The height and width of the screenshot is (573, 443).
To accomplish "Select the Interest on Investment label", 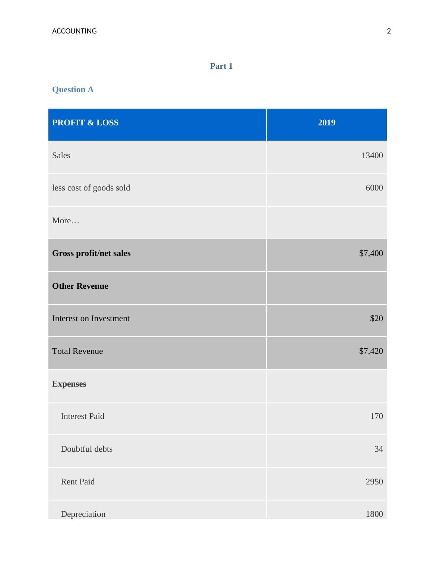I will point(91,318).
